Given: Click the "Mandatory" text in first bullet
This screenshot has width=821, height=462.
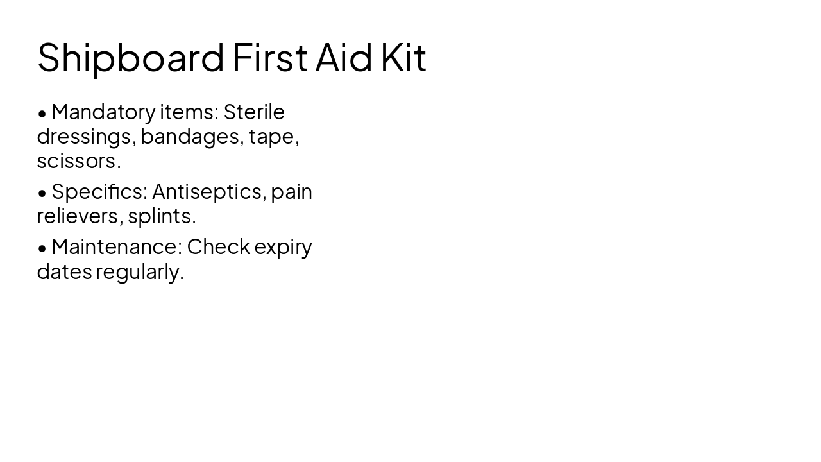Looking at the screenshot, I should click(103, 112).
